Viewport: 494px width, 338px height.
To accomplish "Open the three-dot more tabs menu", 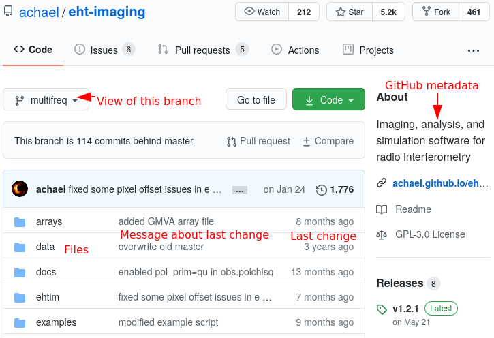I will pyautogui.click(x=473, y=50).
